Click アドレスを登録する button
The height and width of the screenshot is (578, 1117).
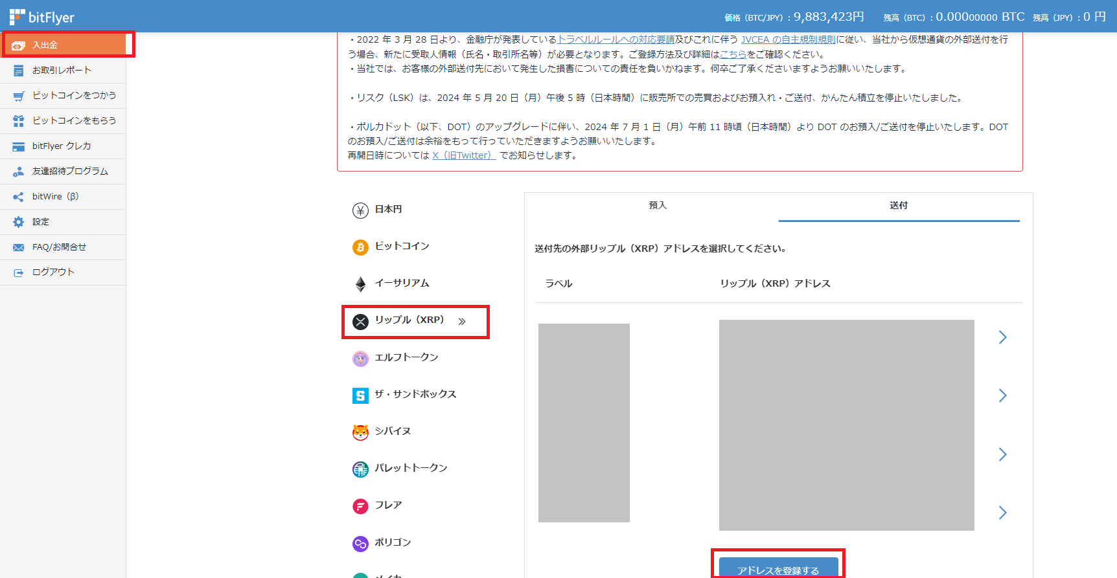click(778, 568)
